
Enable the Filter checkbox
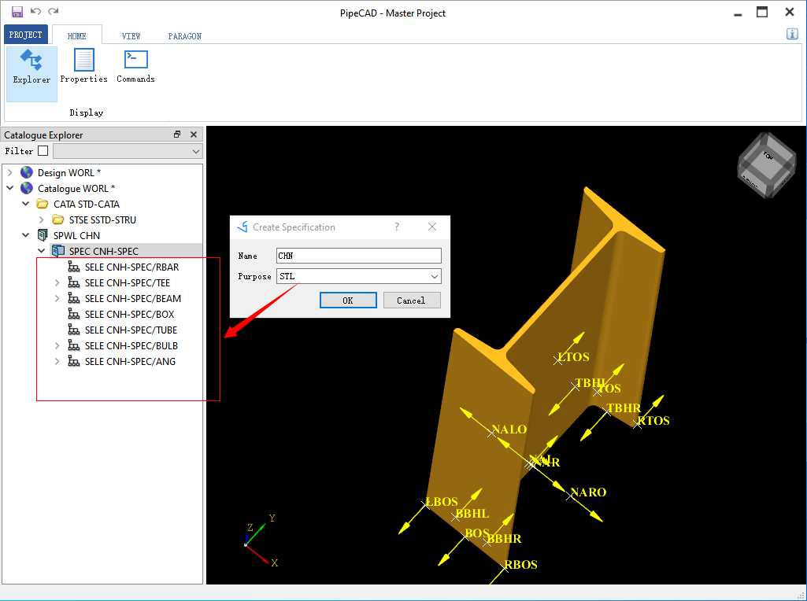click(x=43, y=150)
